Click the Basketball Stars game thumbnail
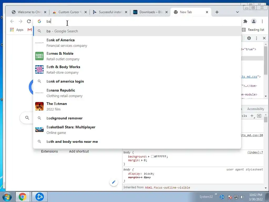269x202 pixels. [39, 129]
